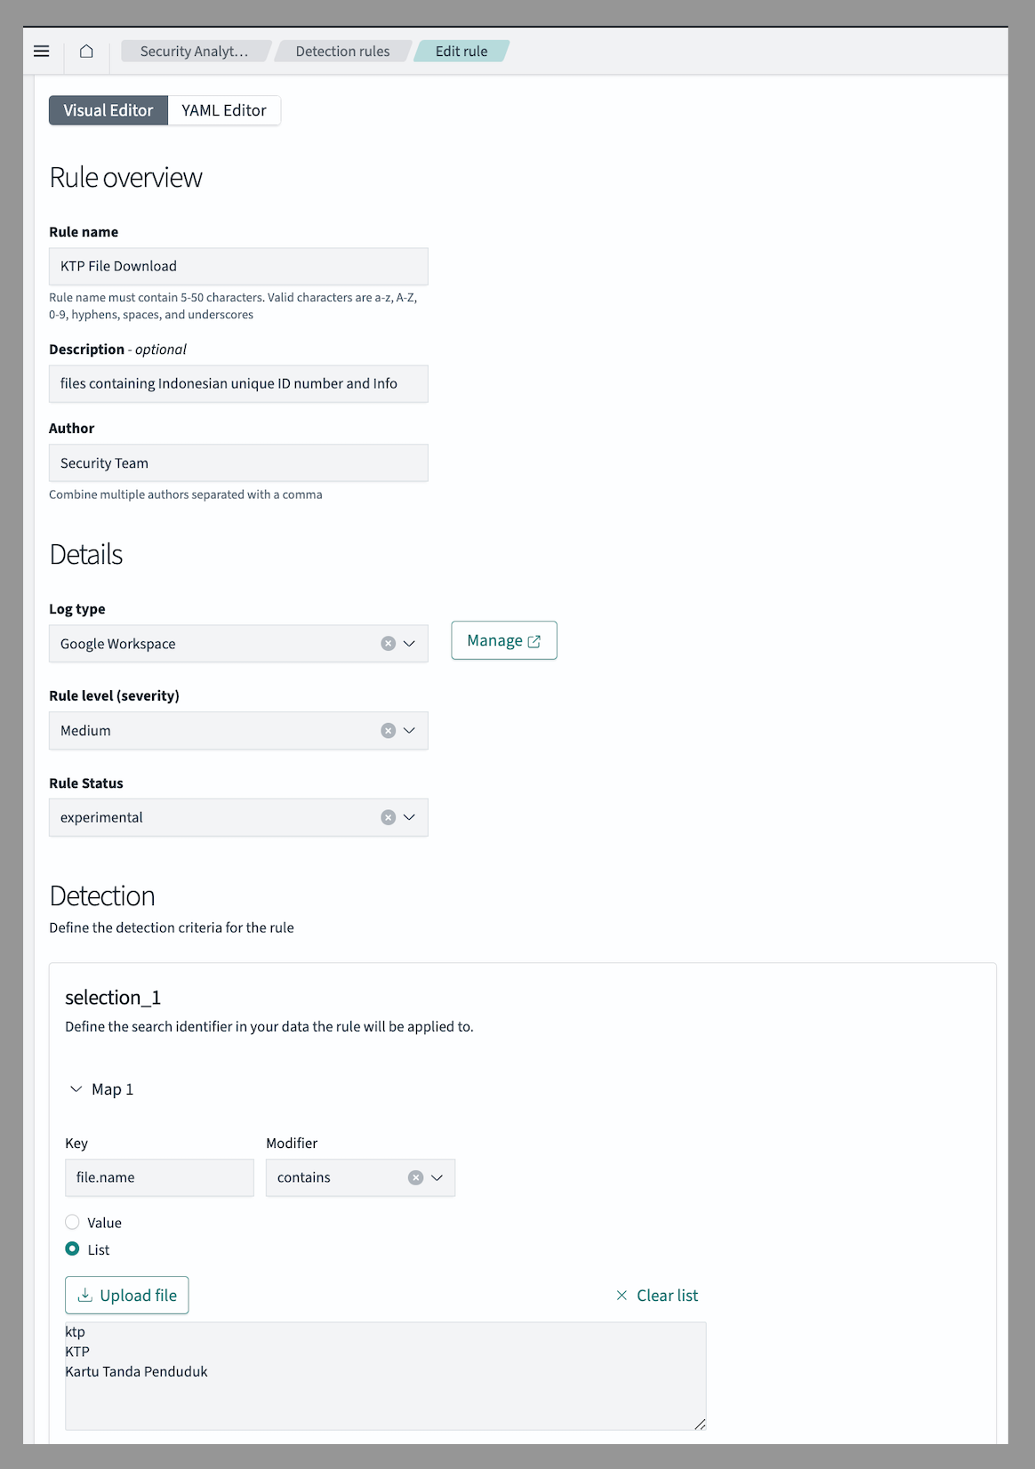
Task: Click the file.name Key input field
Action: point(159,1178)
